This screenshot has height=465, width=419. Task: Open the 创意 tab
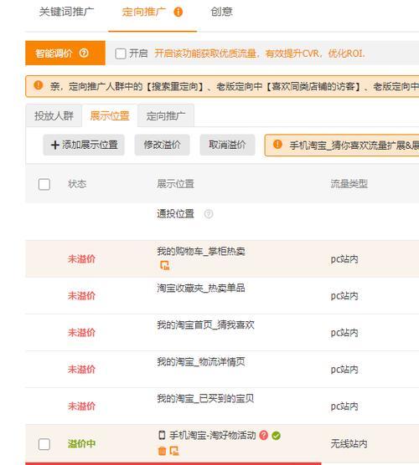pyautogui.click(x=221, y=12)
